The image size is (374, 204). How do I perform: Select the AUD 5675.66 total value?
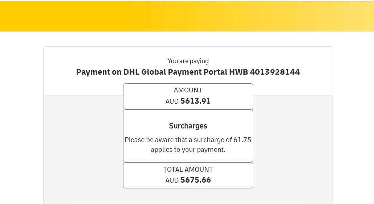188,180
